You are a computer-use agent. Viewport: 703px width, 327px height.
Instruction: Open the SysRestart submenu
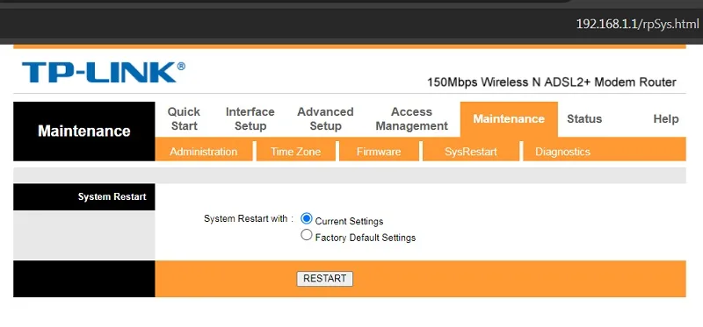coord(471,152)
